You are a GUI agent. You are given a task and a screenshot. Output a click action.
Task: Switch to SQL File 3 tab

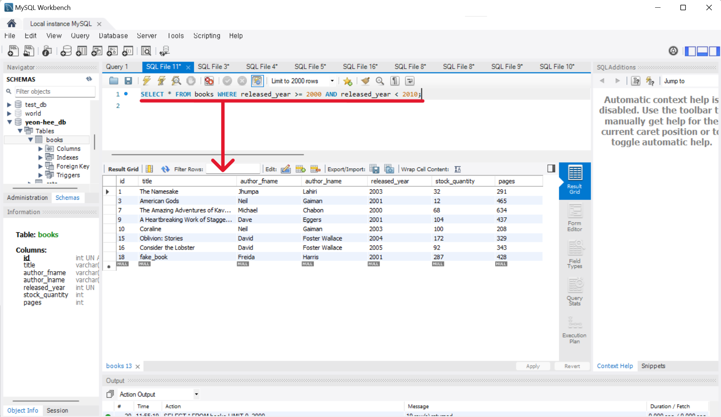point(214,67)
